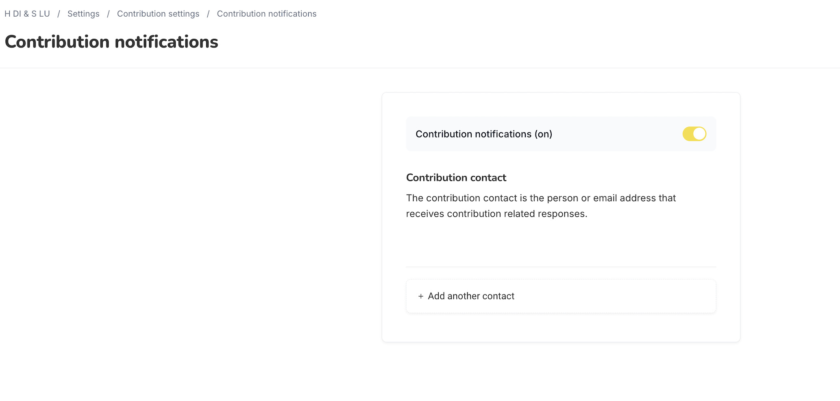Viewport: 840px width, 401px height.
Task: Click the gray Contribution notifications toggle row
Action: [561, 134]
